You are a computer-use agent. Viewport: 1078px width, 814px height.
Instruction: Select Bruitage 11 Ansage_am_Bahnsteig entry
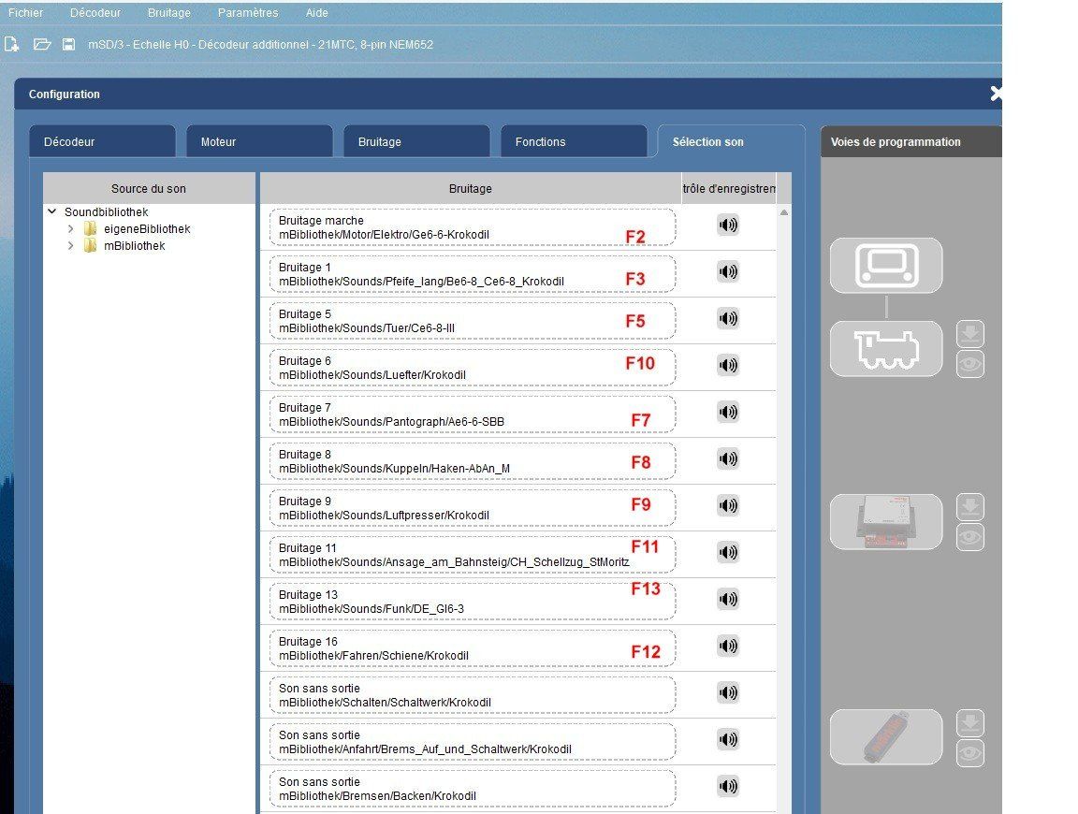[x=473, y=555]
